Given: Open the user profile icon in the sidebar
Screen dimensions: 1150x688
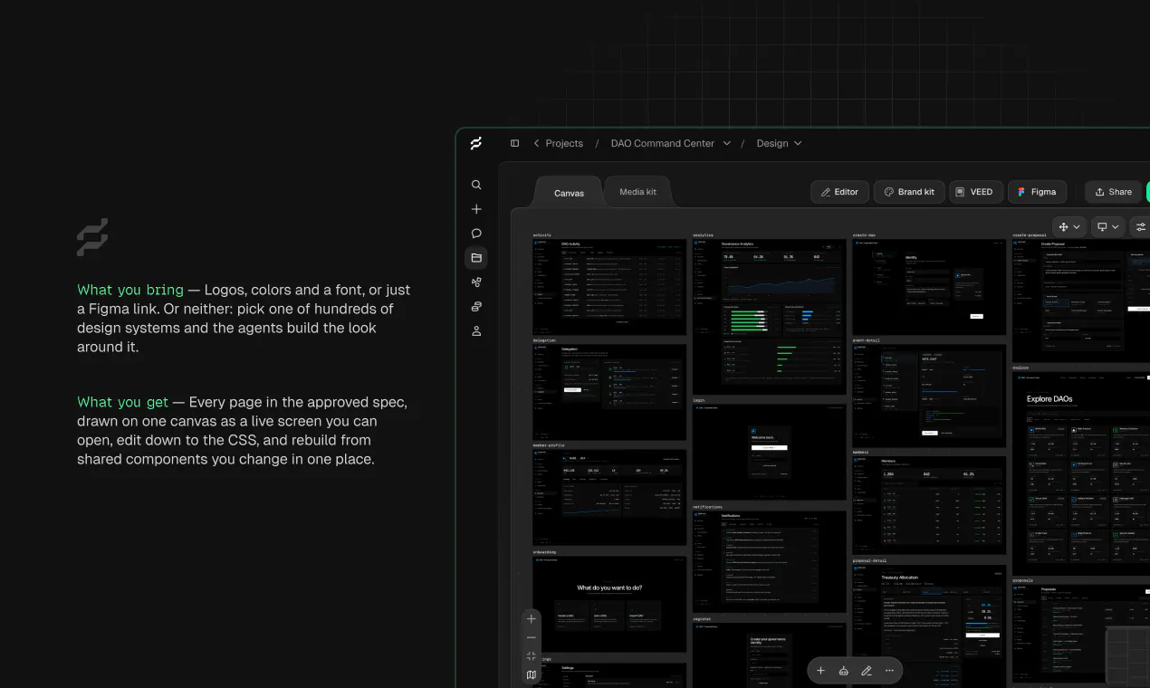Looking at the screenshot, I should tap(476, 331).
